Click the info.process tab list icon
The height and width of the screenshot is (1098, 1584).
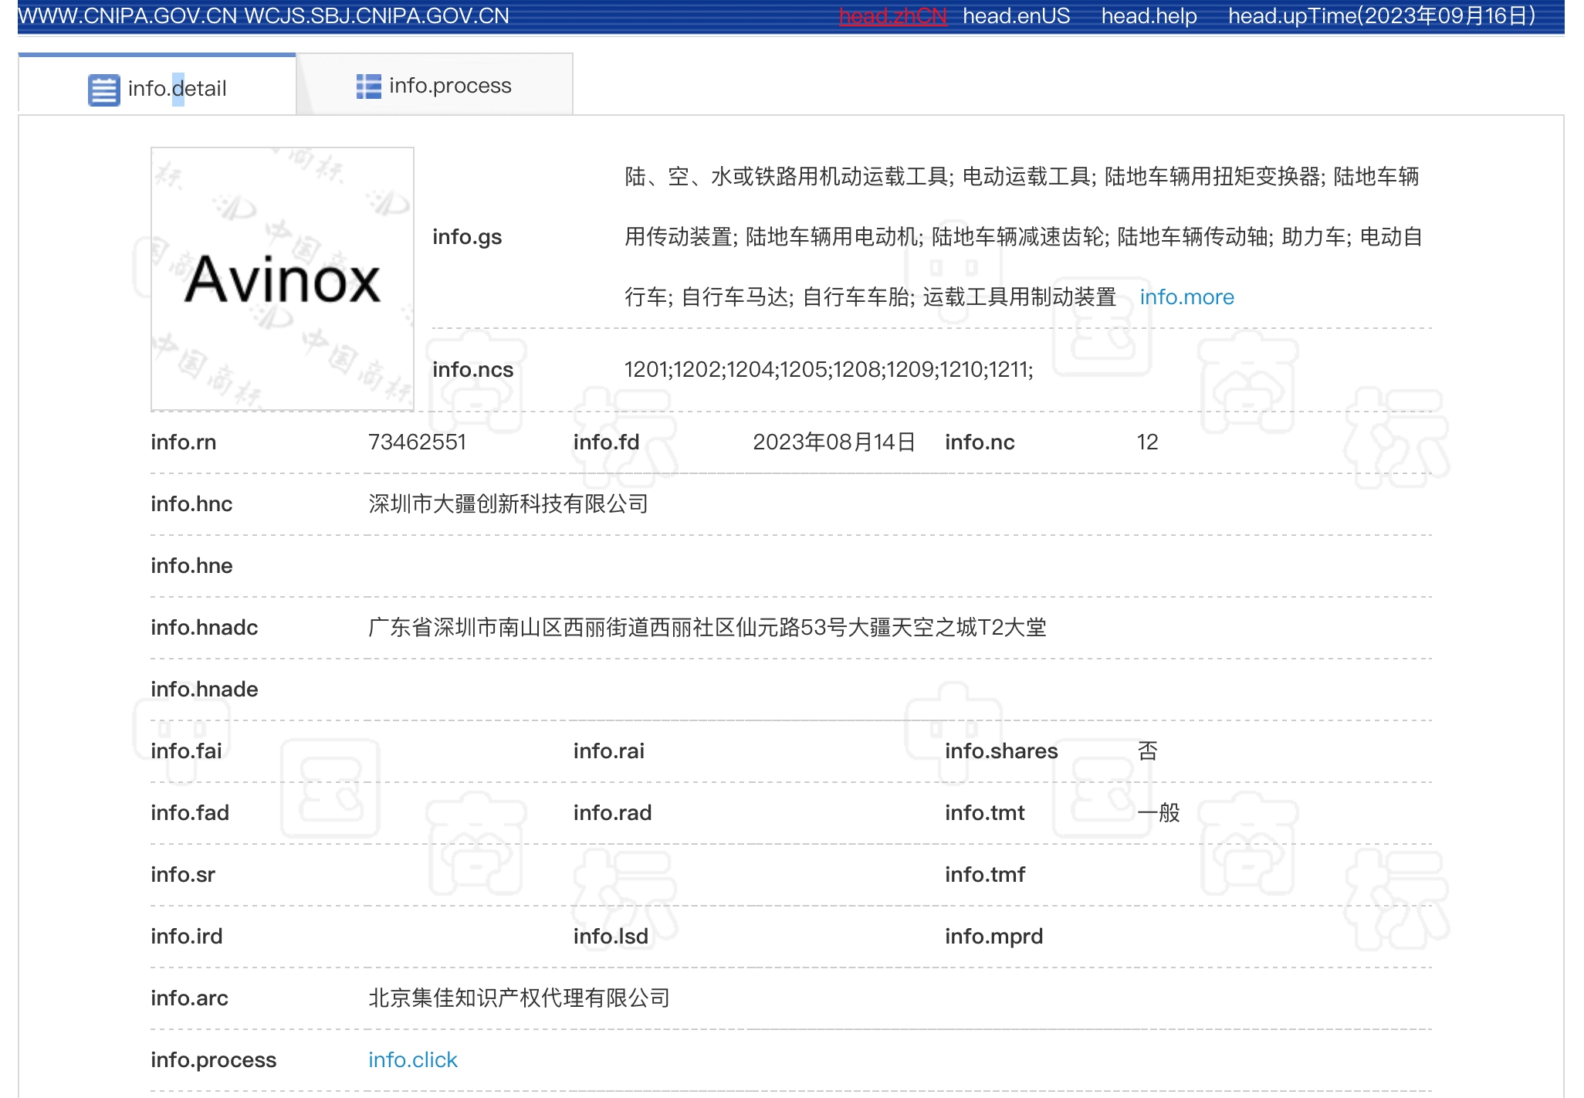coord(369,86)
